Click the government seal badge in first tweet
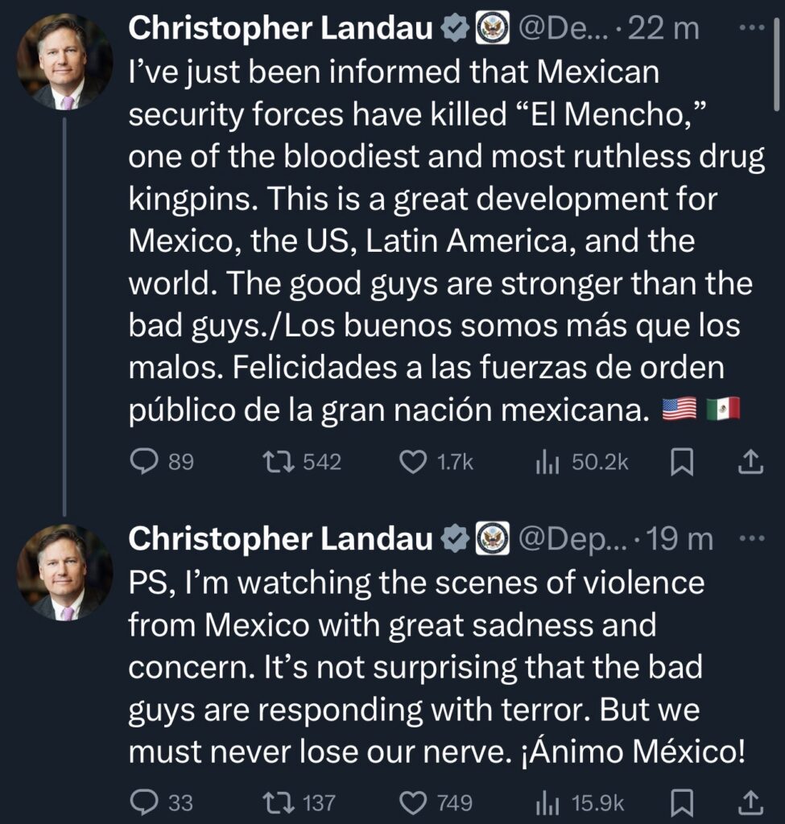Viewport: 785px width, 824px height. pyautogui.click(x=490, y=30)
